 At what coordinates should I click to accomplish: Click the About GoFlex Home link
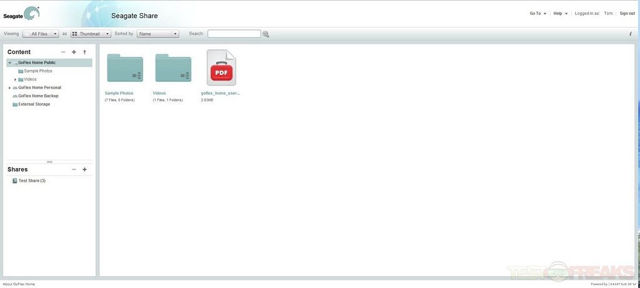(x=19, y=284)
